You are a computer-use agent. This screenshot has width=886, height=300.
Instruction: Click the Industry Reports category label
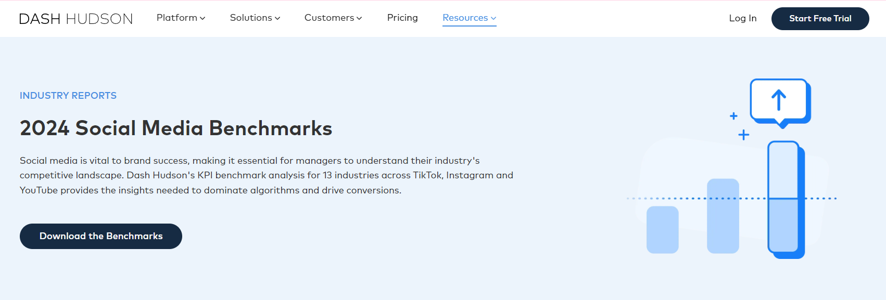pos(68,96)
